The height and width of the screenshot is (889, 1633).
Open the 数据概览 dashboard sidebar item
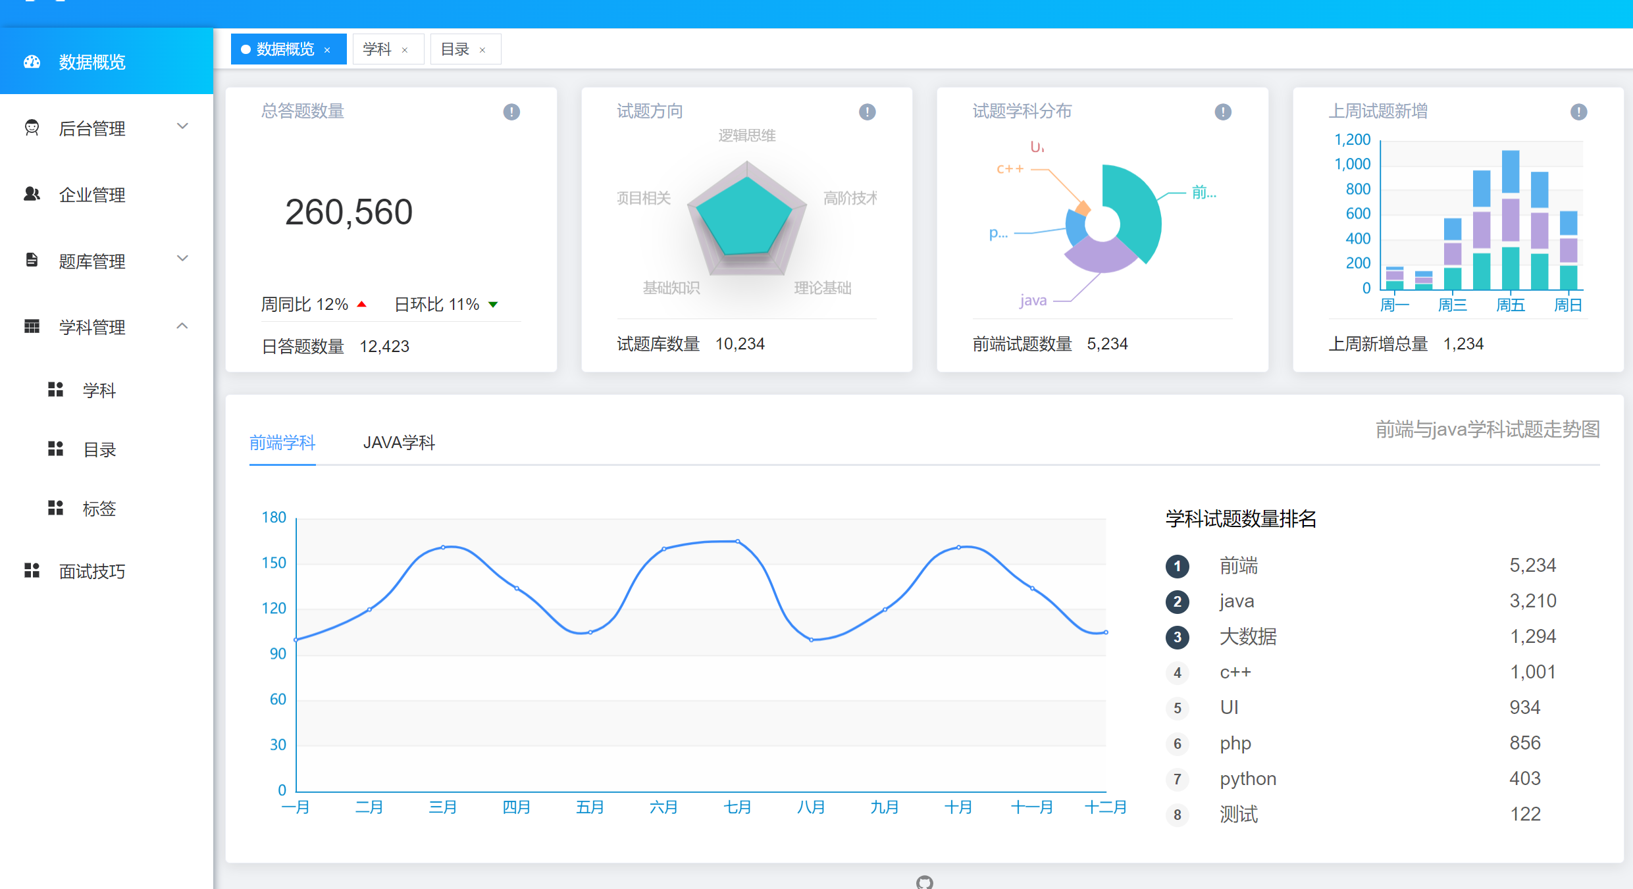107,62
